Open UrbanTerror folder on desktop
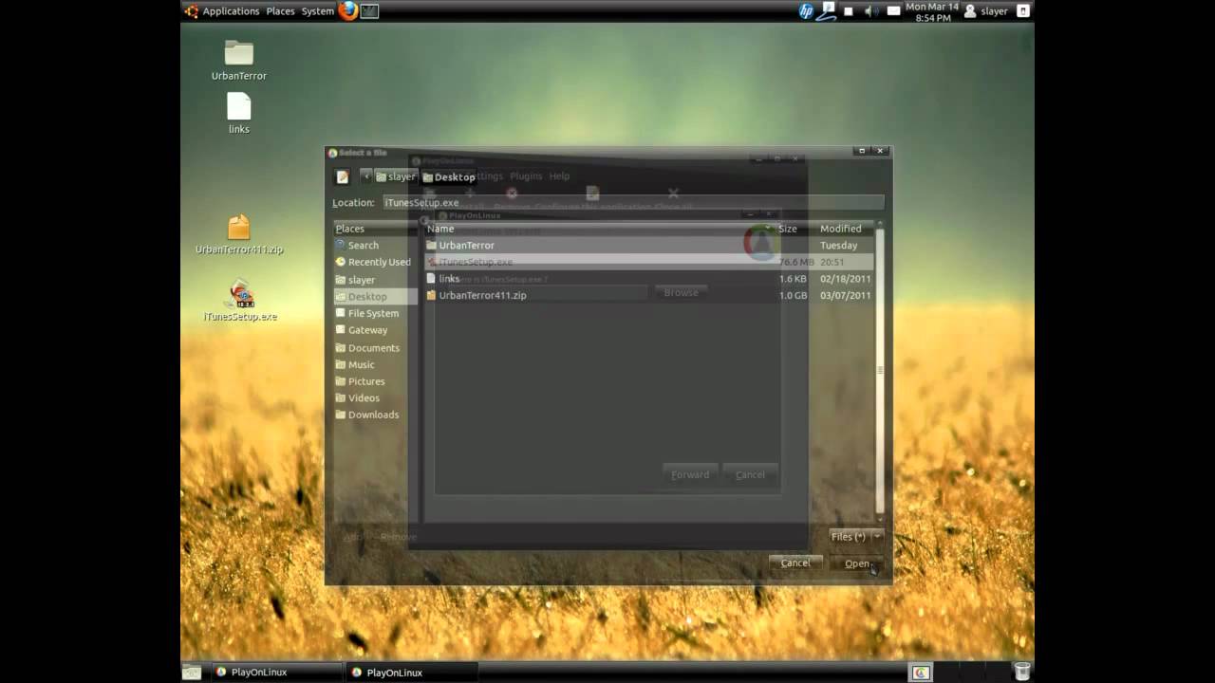This screenshot has width=1215, height=683. click(239, 60)
